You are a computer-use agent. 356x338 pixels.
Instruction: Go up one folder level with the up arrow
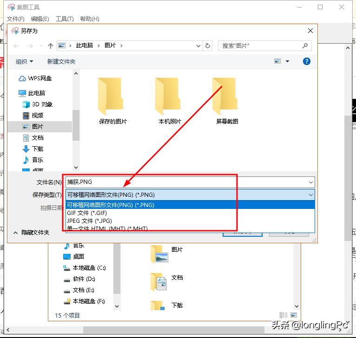click(x=50, y=46)
